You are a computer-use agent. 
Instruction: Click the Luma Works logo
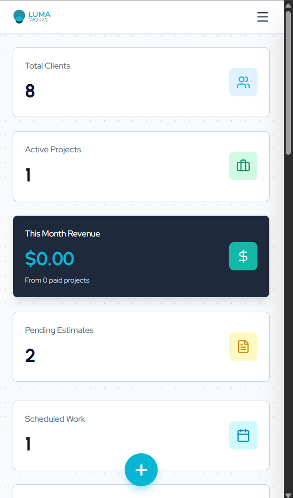coord(32,17)
